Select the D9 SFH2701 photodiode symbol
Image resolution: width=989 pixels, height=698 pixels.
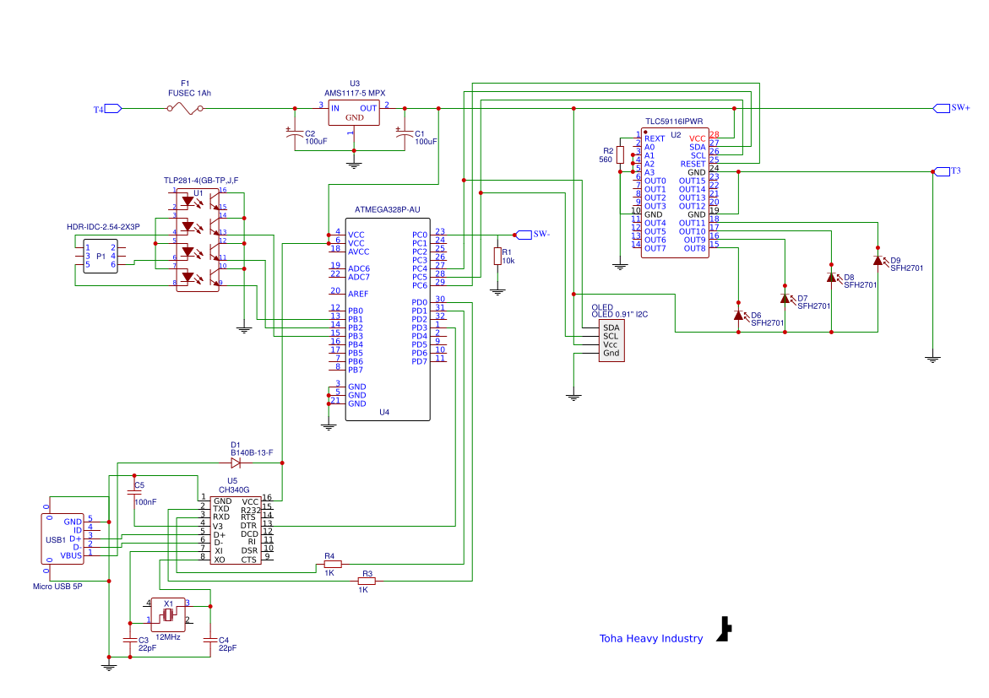click(878, 260)
